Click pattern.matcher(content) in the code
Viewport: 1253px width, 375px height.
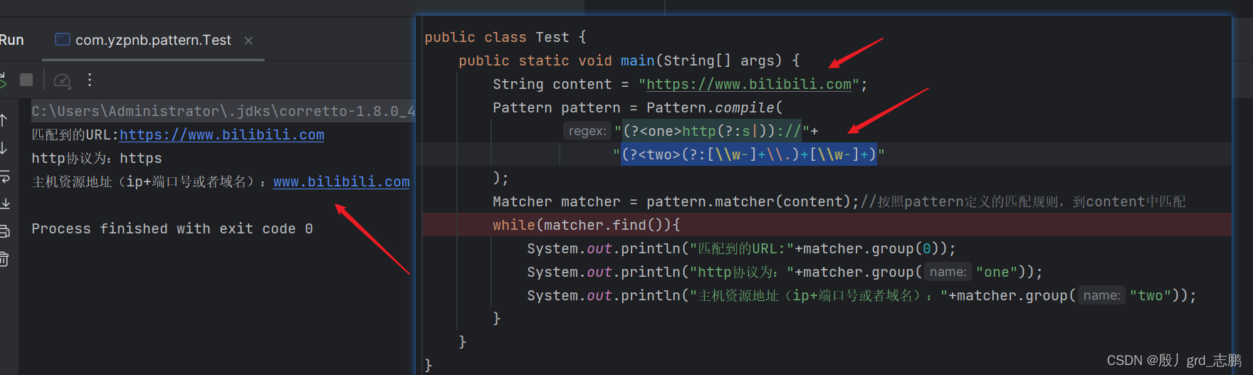pyautogui.click(x=749, y=201)
